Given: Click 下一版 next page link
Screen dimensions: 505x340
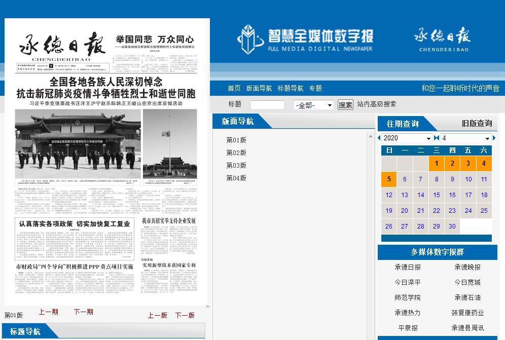Looking at the screenshot, I should pos(185,315).
